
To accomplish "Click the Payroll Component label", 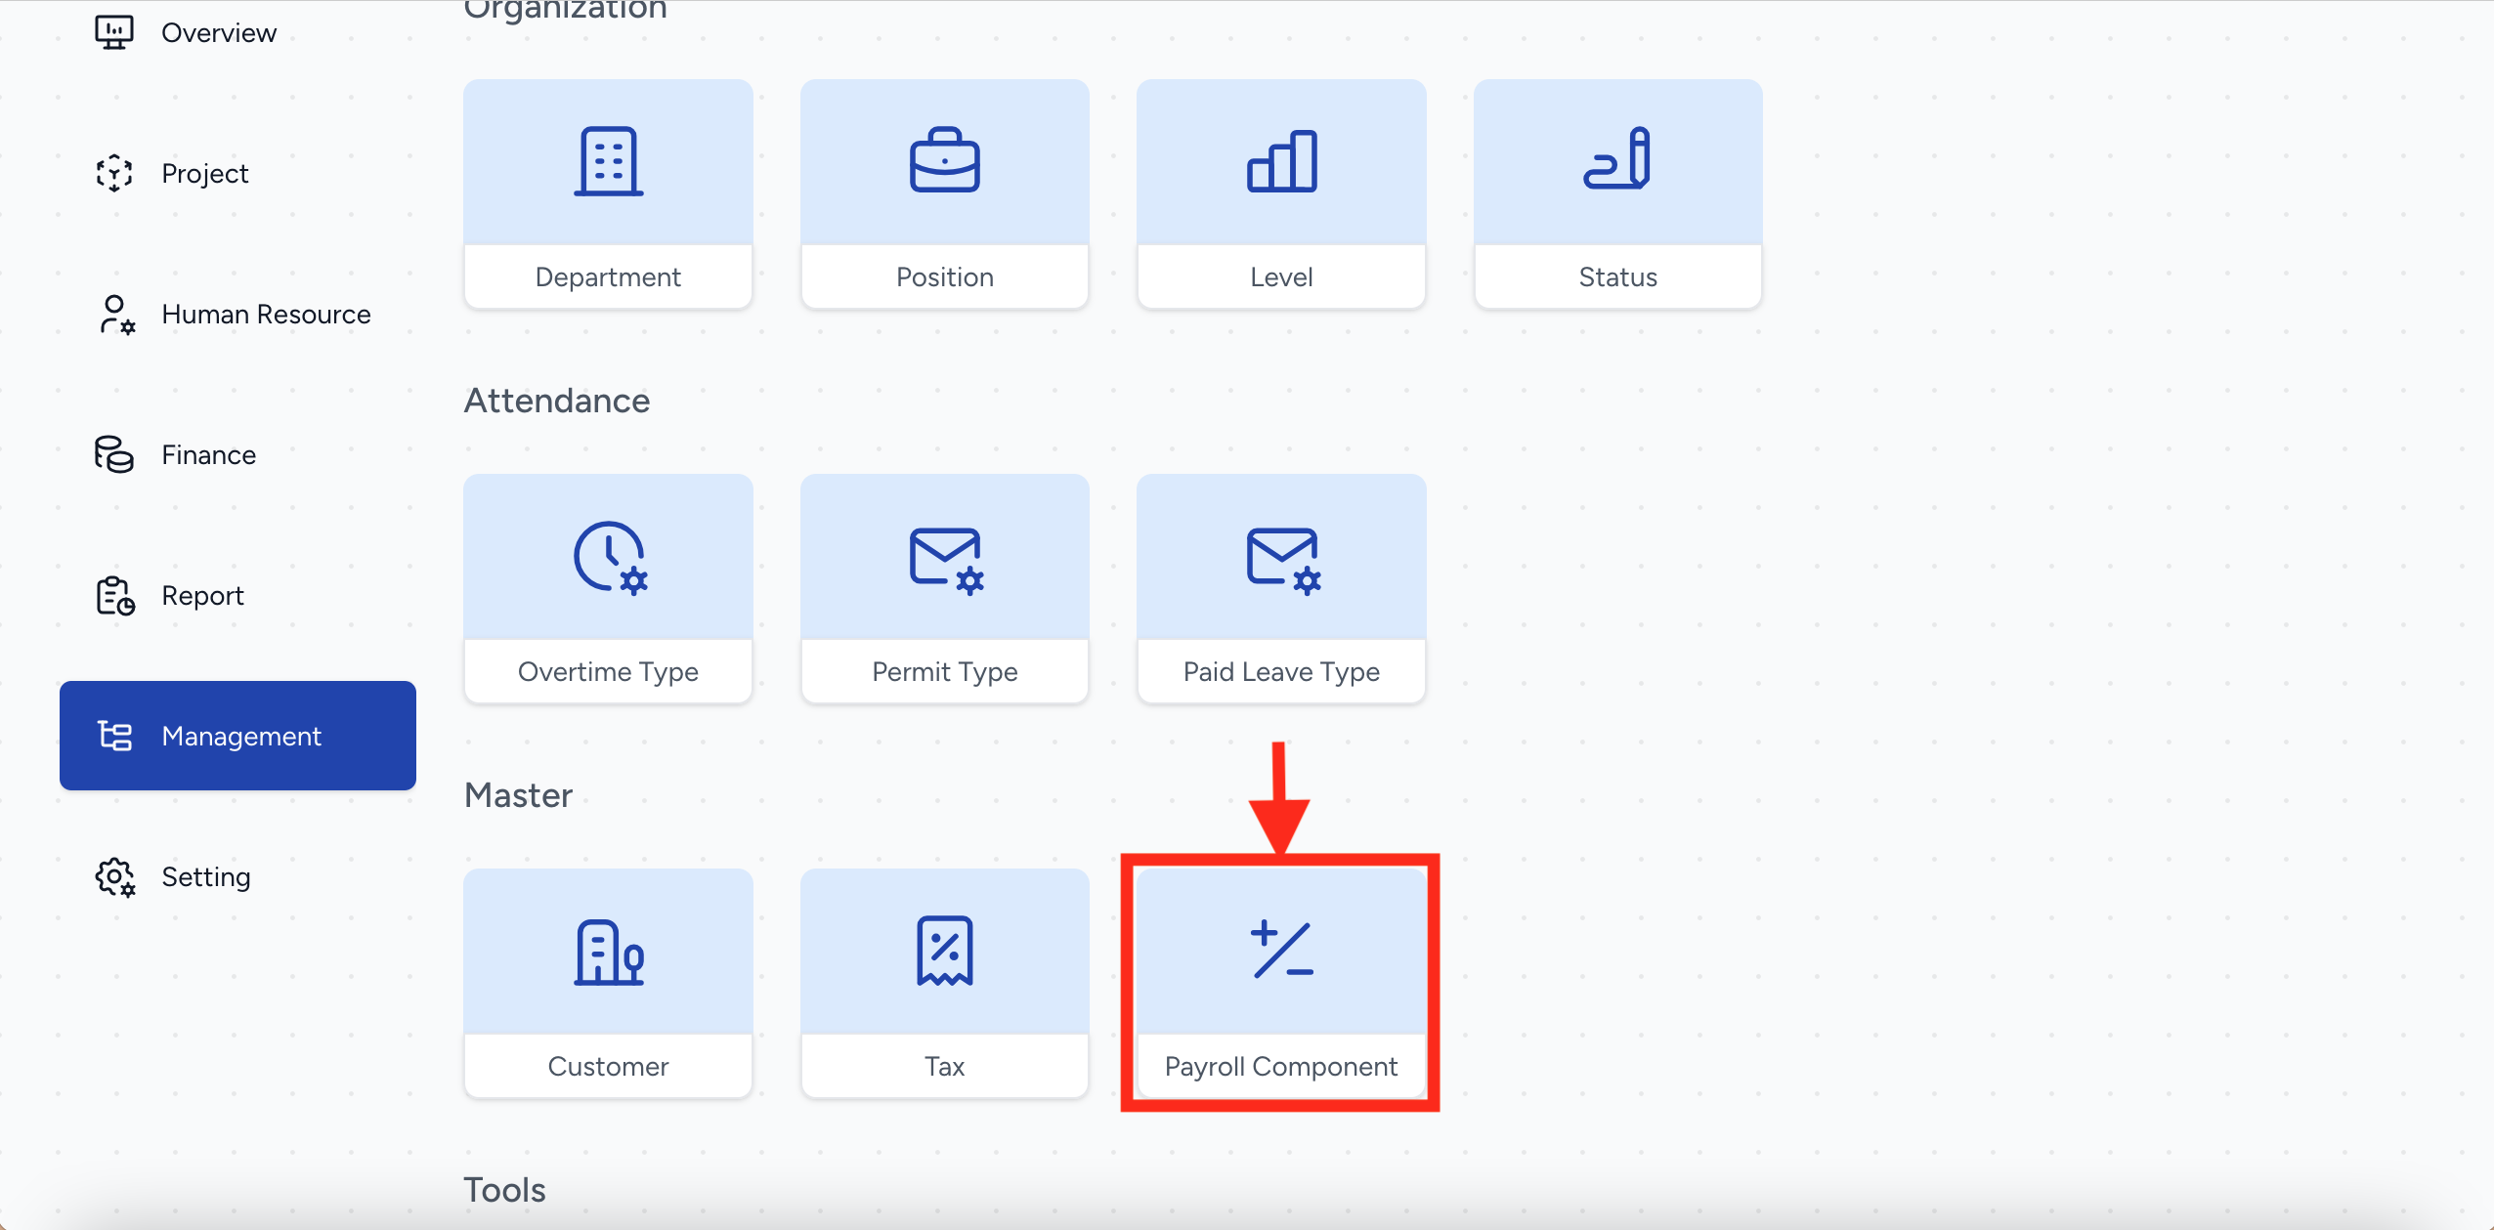I will point(1280,1066).
